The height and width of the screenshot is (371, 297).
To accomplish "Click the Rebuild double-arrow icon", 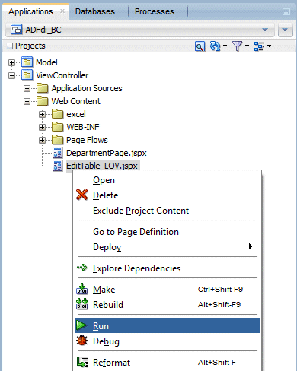I will [x=82, y=304].
